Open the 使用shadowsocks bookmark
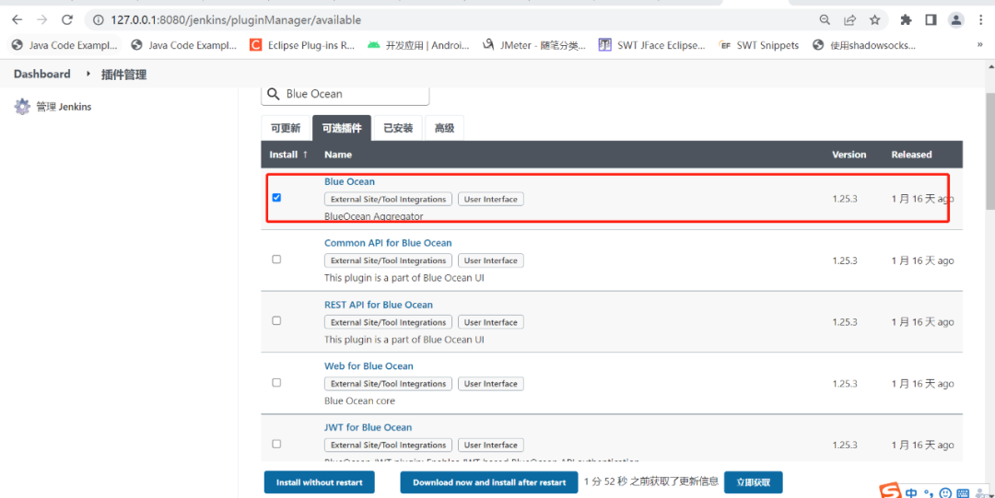The image size is (995, 498). pos(864,45)
